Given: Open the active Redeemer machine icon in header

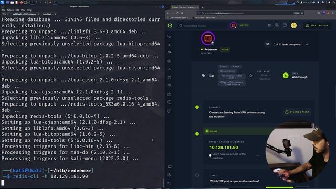Looking at the screenshot, I should [233, 26].
